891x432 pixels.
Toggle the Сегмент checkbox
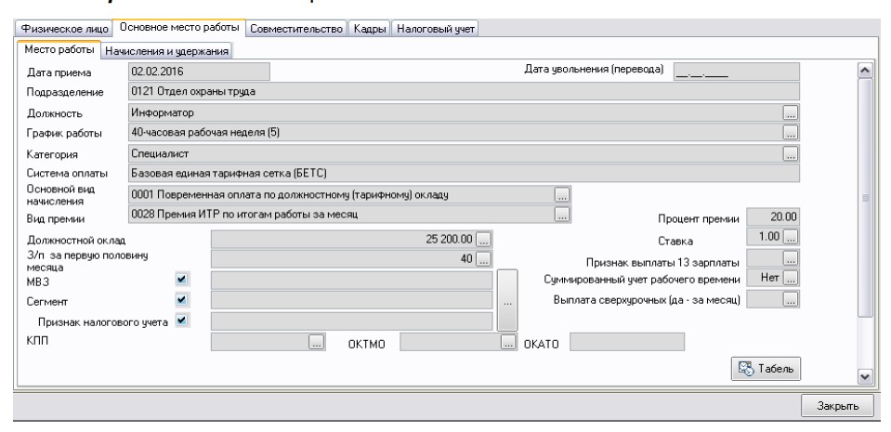click(182, 299)
